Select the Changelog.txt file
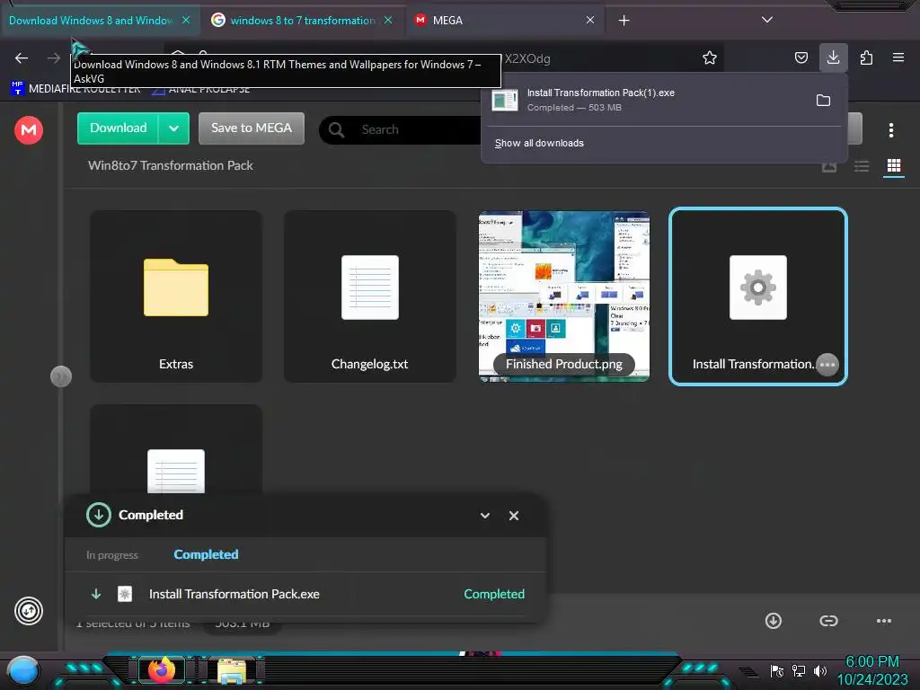This screenshot has width=920, height=690. click(x=369, y=296)
